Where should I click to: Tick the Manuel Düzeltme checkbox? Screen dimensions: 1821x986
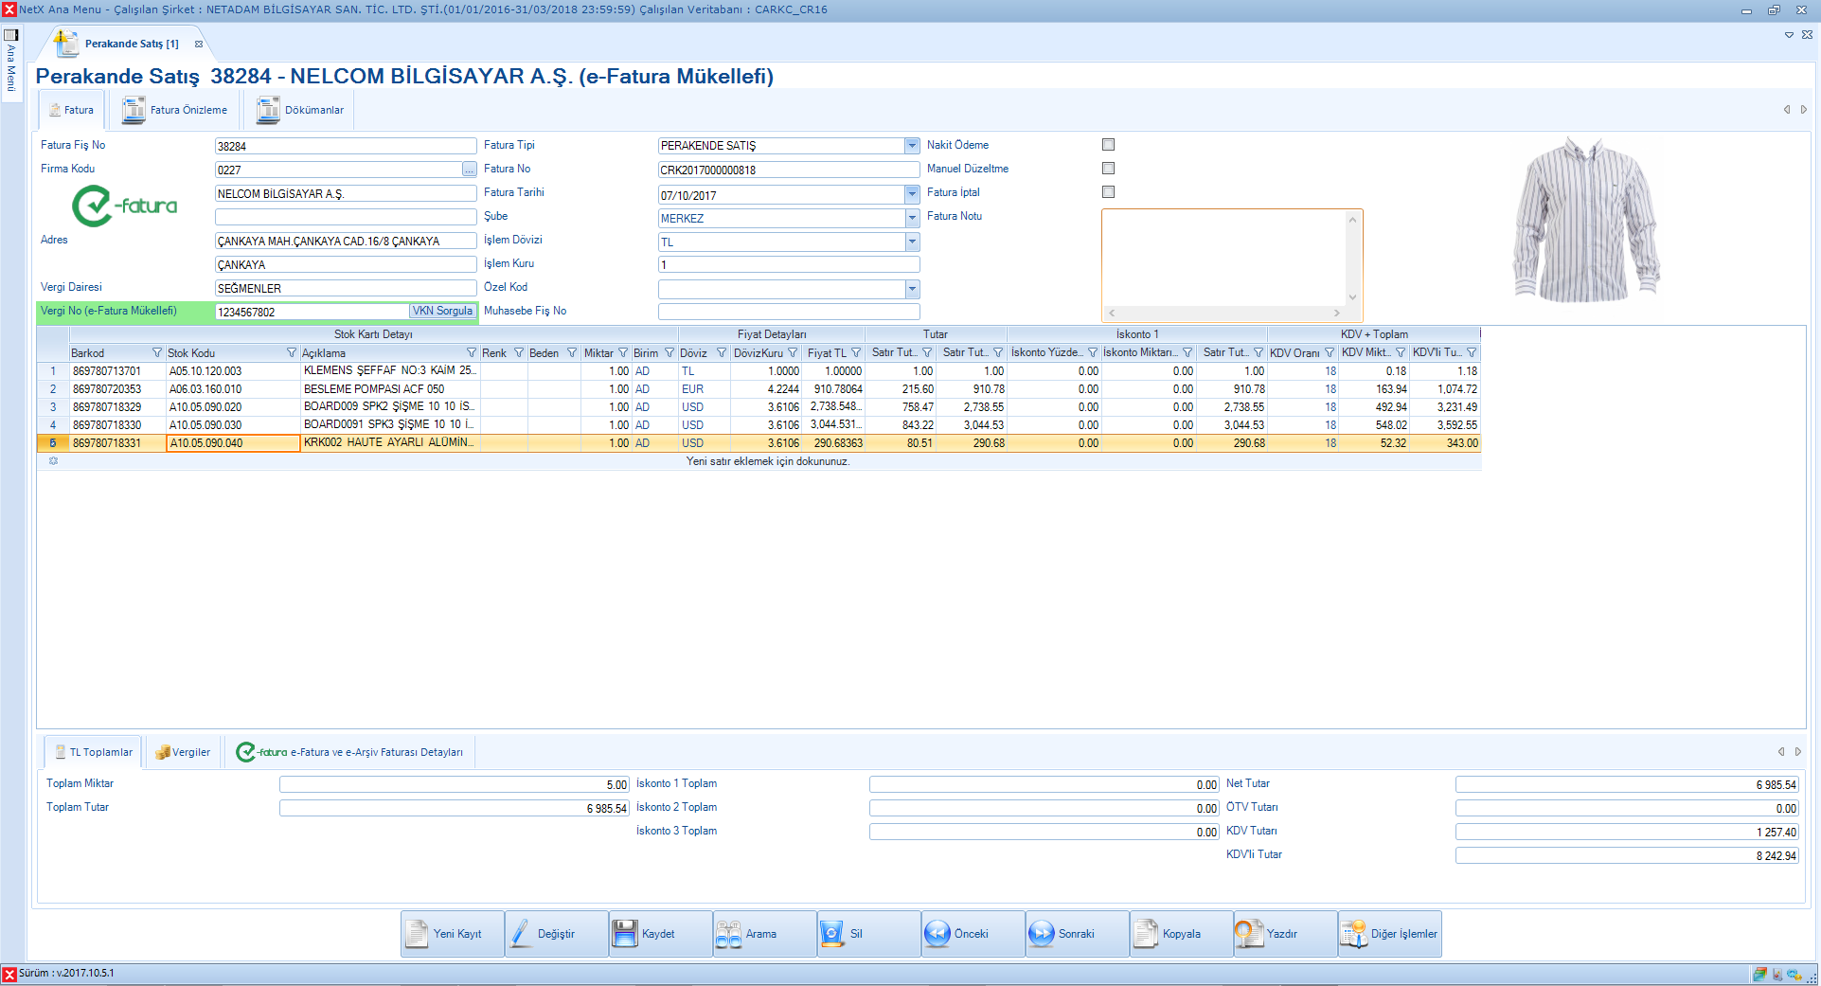pyautogui.click(x=1108, y=169)
